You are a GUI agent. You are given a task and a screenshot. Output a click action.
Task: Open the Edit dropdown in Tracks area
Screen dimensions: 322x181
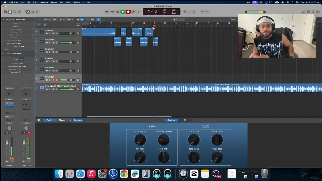tap(47, 19)
